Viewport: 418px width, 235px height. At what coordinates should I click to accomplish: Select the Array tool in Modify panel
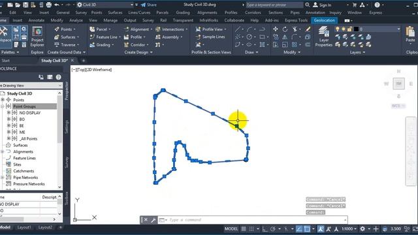click(295, 45)
